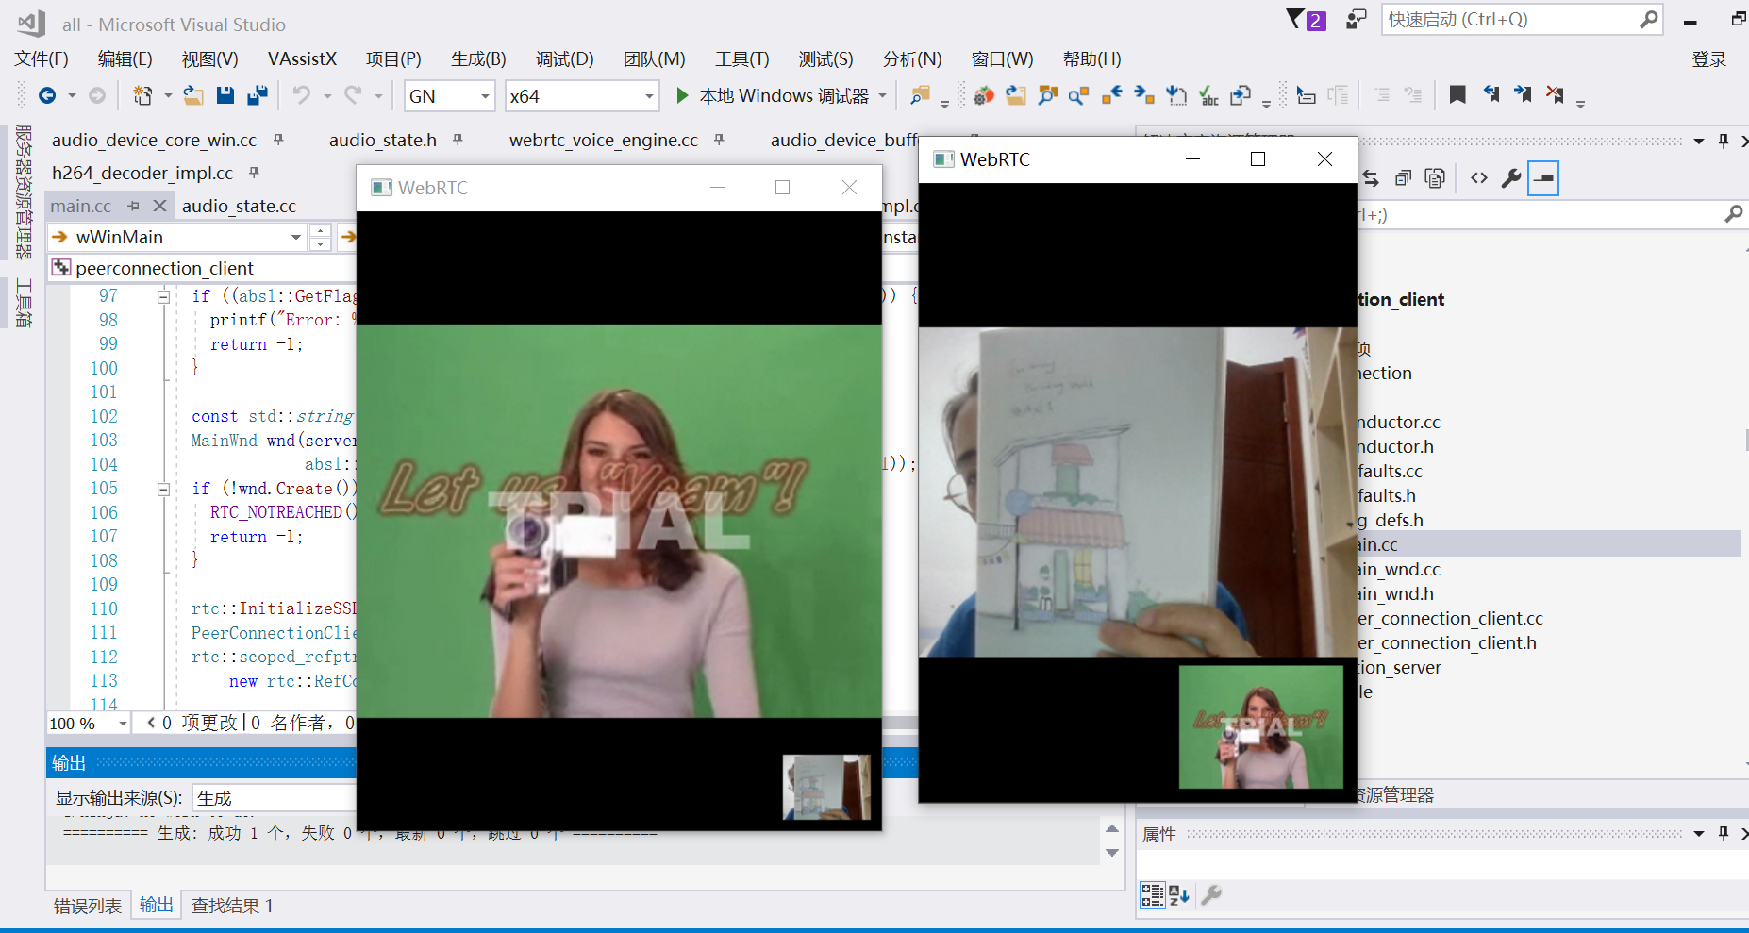
Task: Open the 调试(D) menu
Action: click(563, 58)
